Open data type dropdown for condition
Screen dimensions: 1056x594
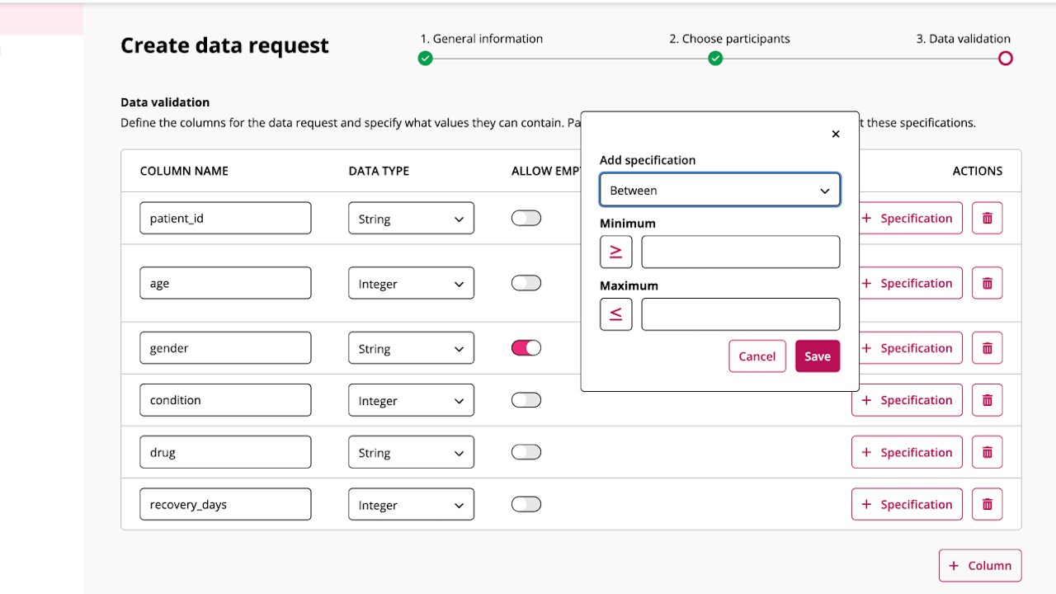(x=412, y=400)
